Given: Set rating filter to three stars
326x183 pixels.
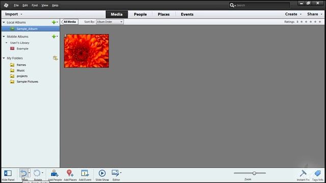Looking at the screenshot, I should pos(311,22).
